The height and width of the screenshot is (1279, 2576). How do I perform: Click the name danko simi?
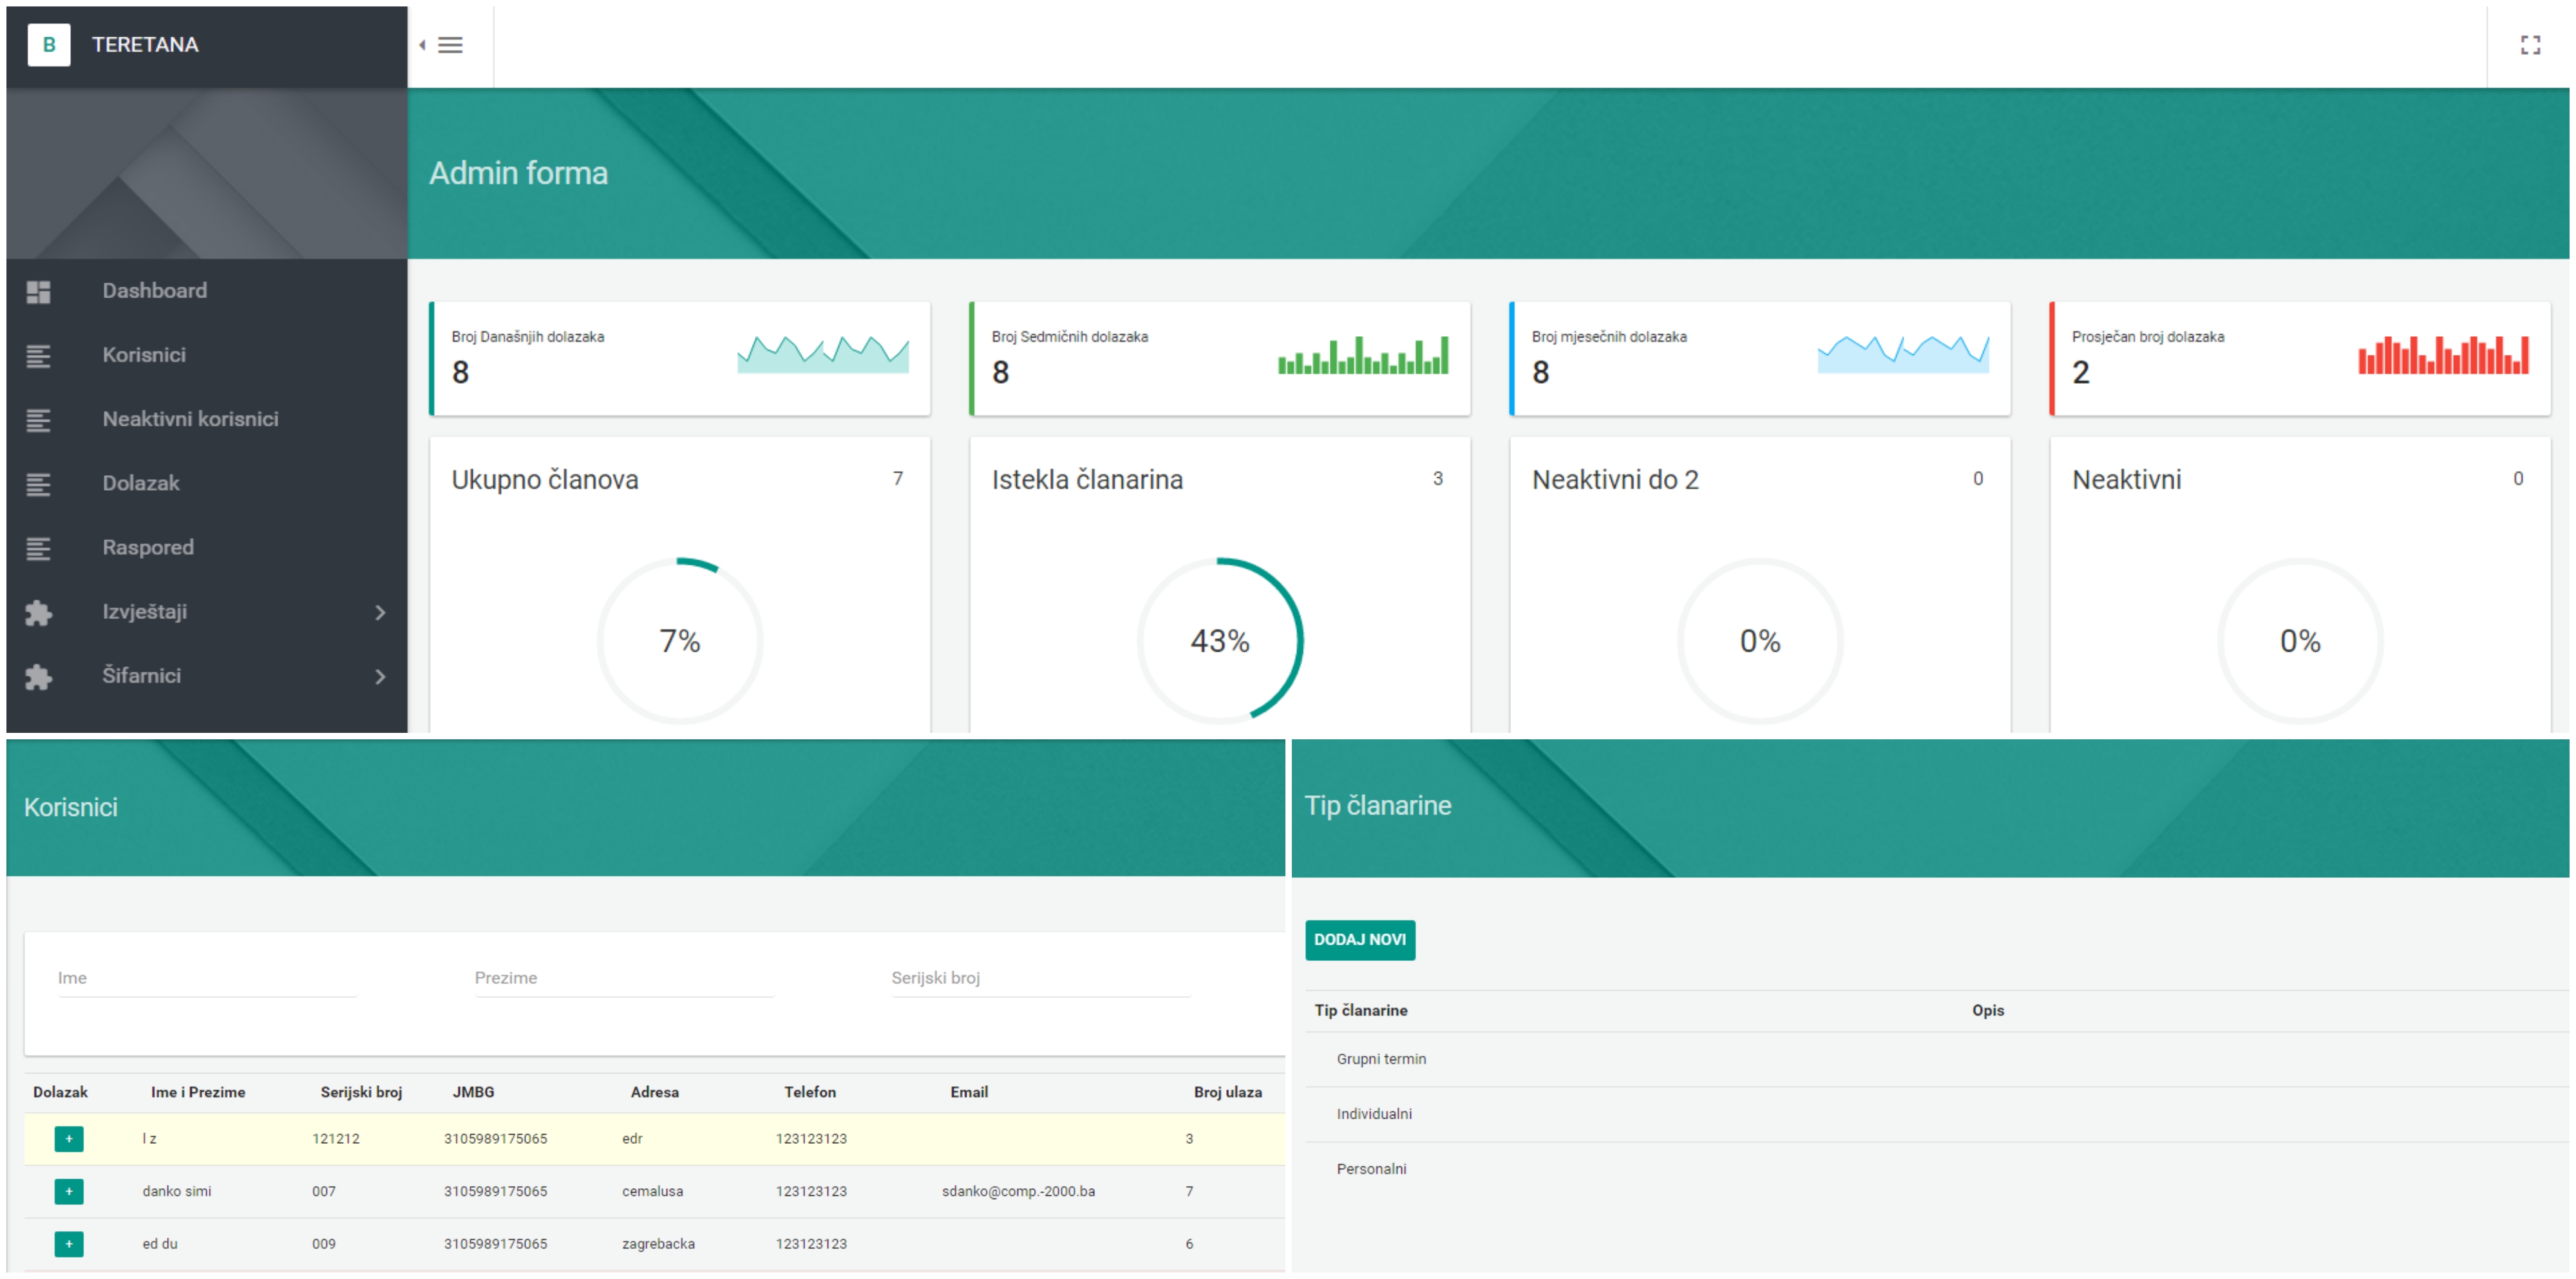pyautogui.click(x=177, y=1192)
